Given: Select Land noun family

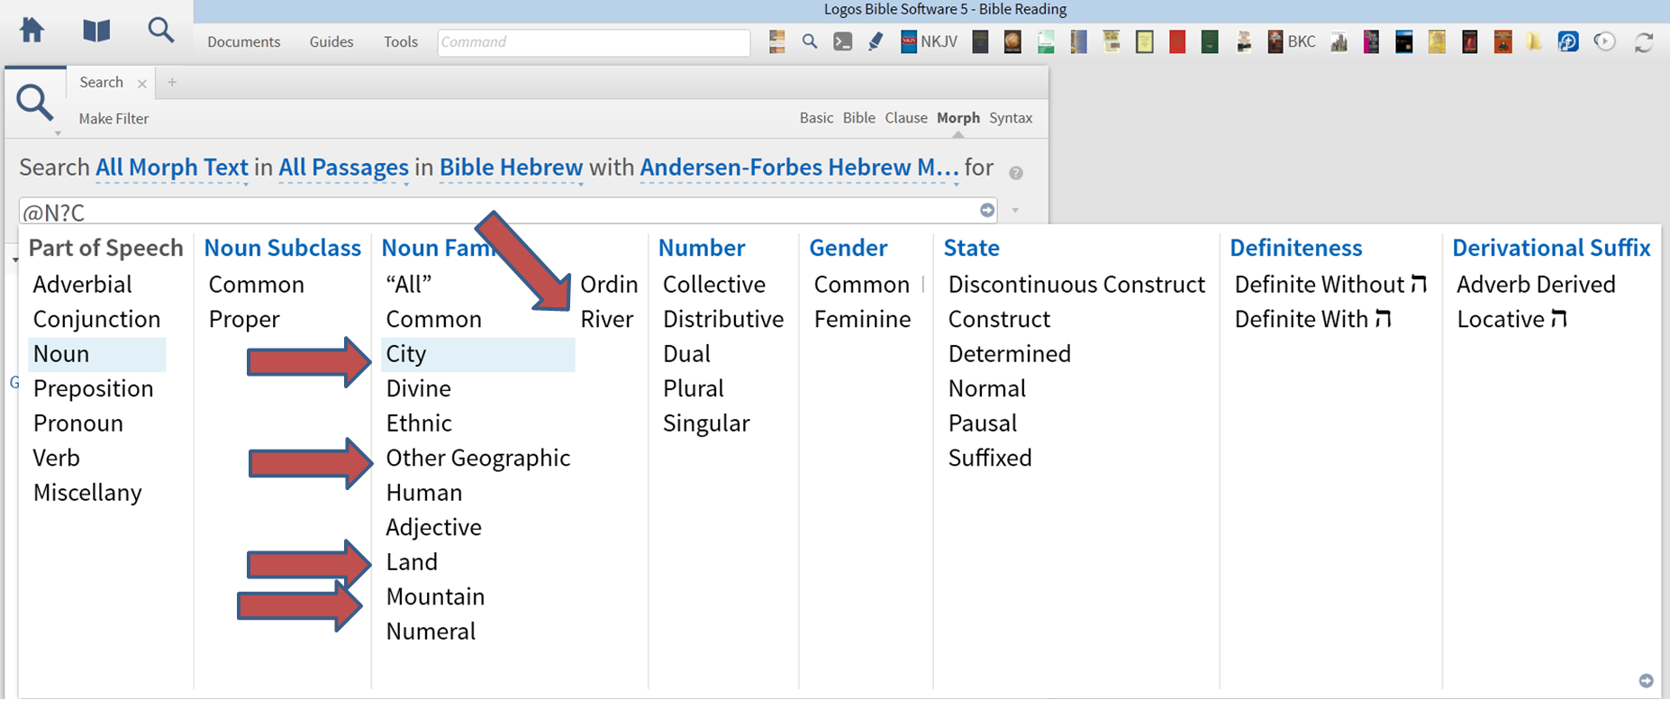Looking at the screenshot, I should click(412, 562).
